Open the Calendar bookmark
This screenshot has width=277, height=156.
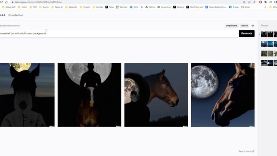[x=122, y=7]
